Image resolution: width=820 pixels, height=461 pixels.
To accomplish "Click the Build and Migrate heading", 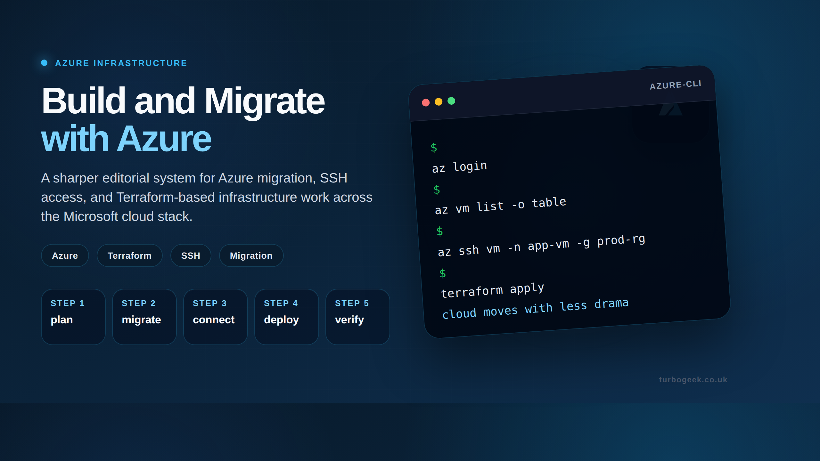I will click(183, 102).
